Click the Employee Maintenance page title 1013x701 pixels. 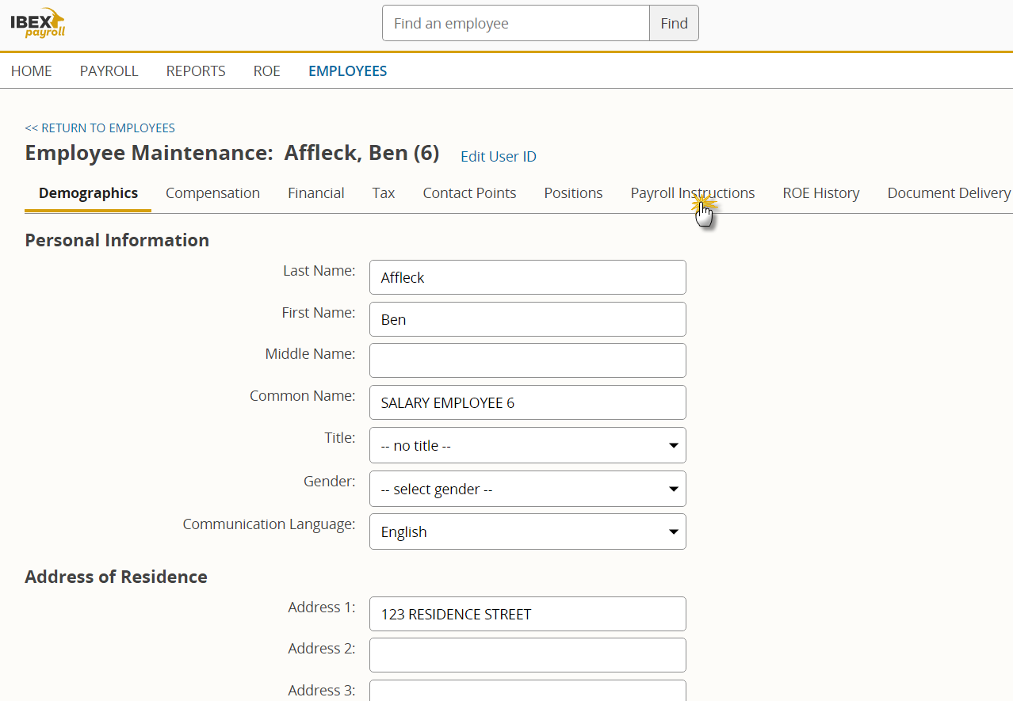tap(232, 153)
